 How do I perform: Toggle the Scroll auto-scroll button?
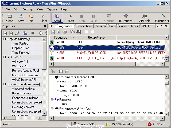click(x=57, y=18)
